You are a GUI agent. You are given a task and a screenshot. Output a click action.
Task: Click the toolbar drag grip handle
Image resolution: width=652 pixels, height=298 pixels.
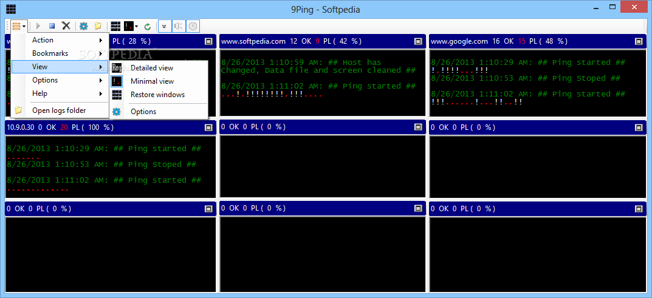(7, 26)
